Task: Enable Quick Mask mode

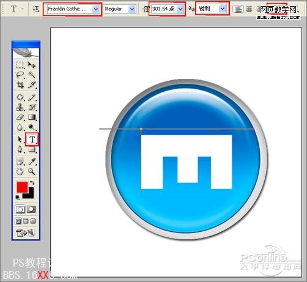Action: pyautogui.click(x=31, y=209)
